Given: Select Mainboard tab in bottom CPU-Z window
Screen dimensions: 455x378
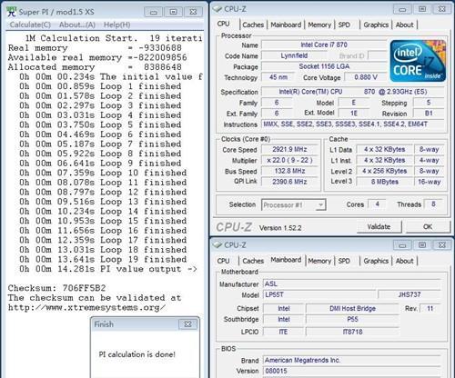Looking at the screenshot, I should pos(286,260).
